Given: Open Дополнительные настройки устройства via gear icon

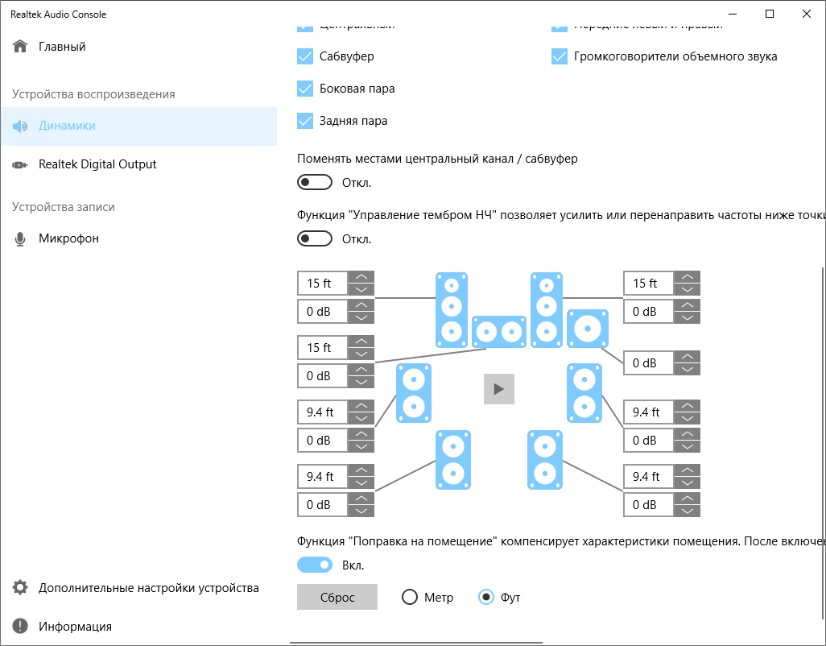Looking at the screenshot, I should 20,588.
